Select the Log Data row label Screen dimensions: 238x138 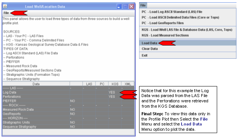(9, 93)
